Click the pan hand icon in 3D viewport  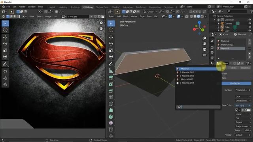(x=204, y=44)
